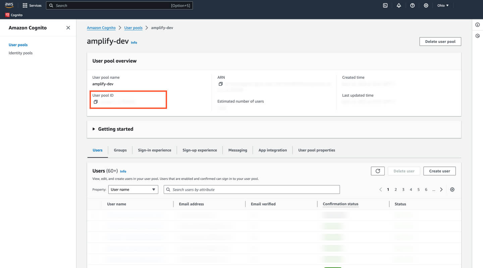The image size is (483, 268).
Task: Switch to the Messaging tab
Action: click(x=238, y=150)
